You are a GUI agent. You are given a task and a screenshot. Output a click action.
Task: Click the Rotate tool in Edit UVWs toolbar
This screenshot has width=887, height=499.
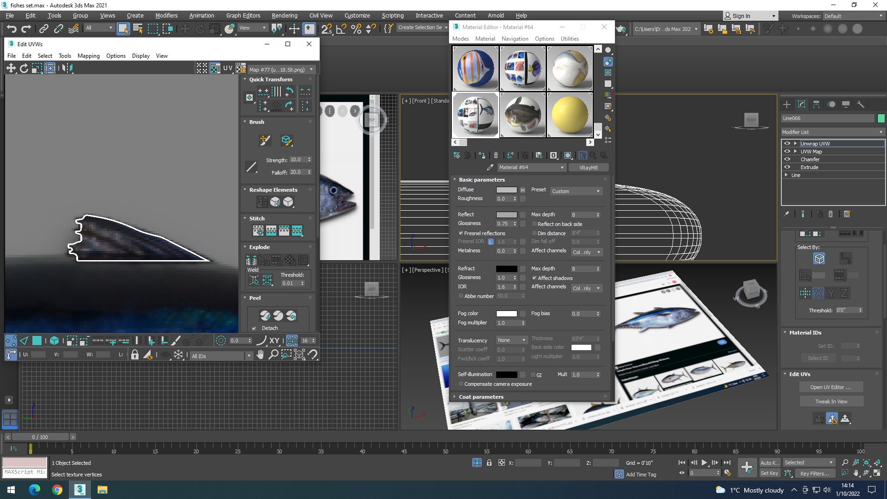[x=24, y=68]
